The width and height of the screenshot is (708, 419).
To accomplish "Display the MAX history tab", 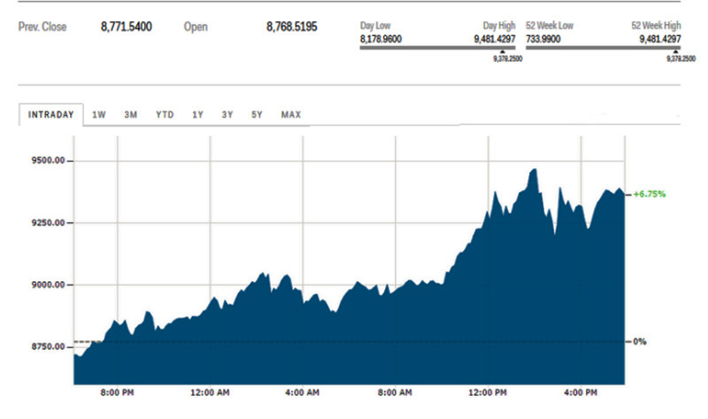I will 290,115.
